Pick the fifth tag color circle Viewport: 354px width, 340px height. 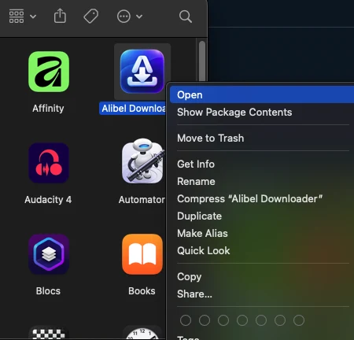pos(261,320)
